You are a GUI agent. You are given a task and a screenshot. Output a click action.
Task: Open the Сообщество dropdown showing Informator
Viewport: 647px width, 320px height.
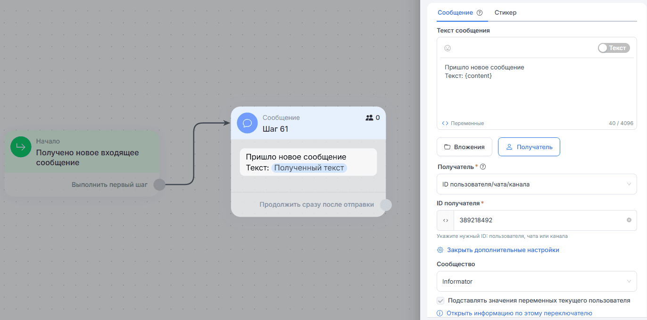click(x=537, y=281)
